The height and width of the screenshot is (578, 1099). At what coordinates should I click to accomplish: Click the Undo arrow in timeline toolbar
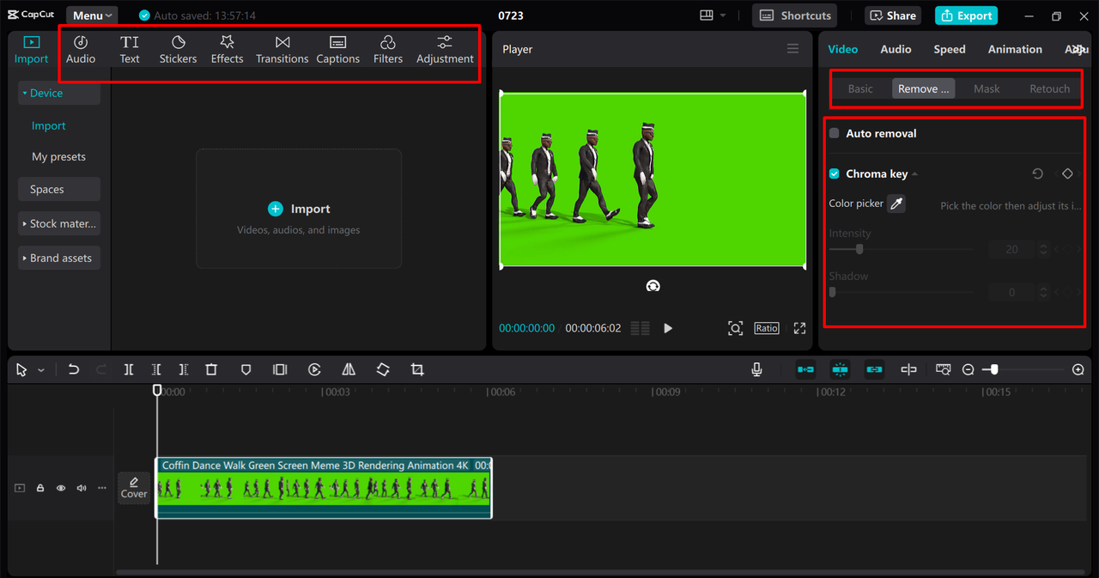pos(74,369)
